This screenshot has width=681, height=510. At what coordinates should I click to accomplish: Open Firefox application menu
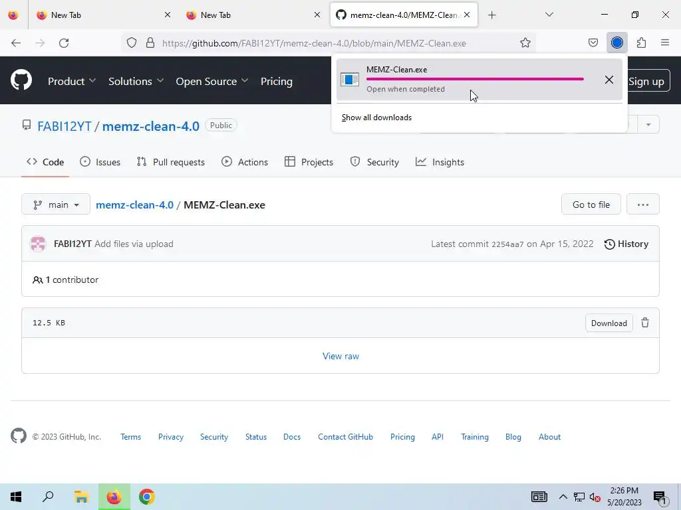click(665, 43)
